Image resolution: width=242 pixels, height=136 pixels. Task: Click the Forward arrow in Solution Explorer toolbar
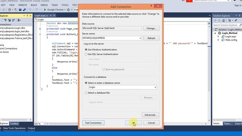219,20
